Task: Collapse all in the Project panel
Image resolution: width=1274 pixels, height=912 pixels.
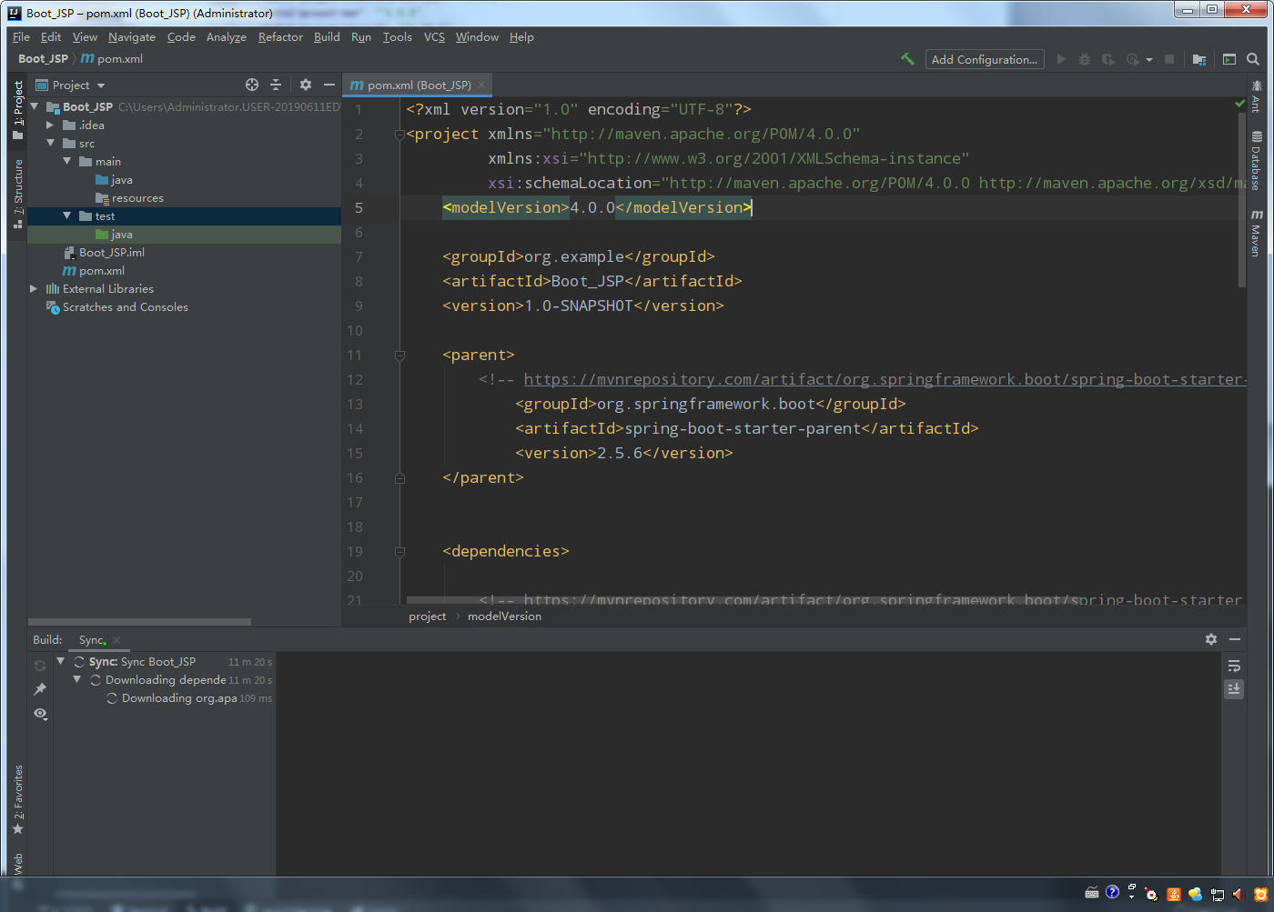Action: point(276,85)
